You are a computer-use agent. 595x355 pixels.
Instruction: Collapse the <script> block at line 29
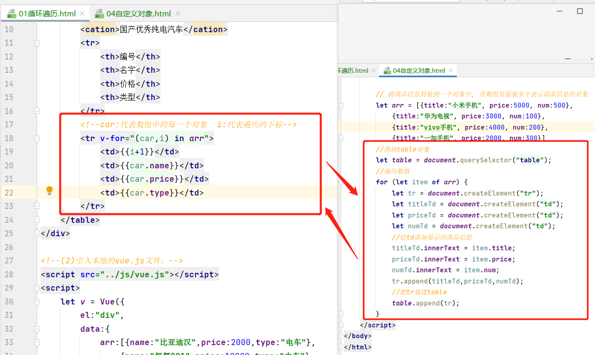pos(37,288)
